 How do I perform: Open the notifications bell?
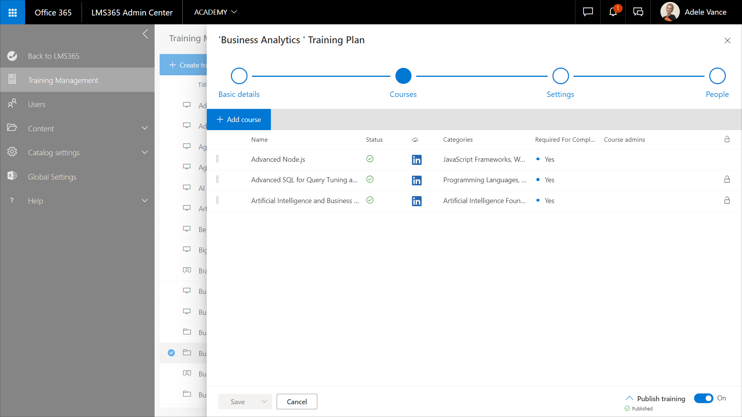[x=613, y=12]
